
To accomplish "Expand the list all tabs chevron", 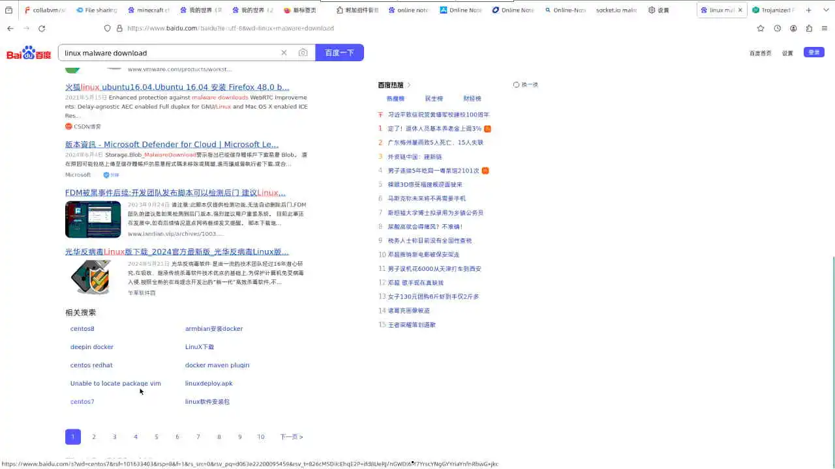I will tap(825, 10).
